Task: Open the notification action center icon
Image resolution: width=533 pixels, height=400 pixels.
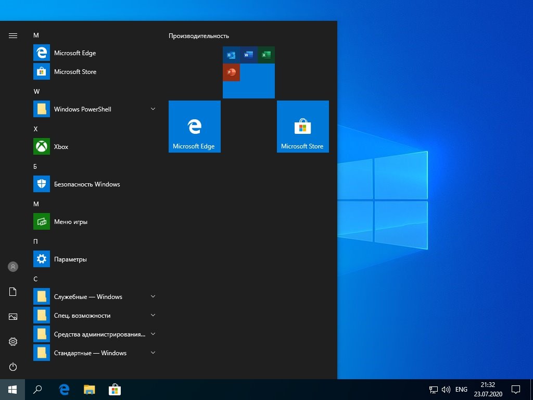Action: click(516, 390)
